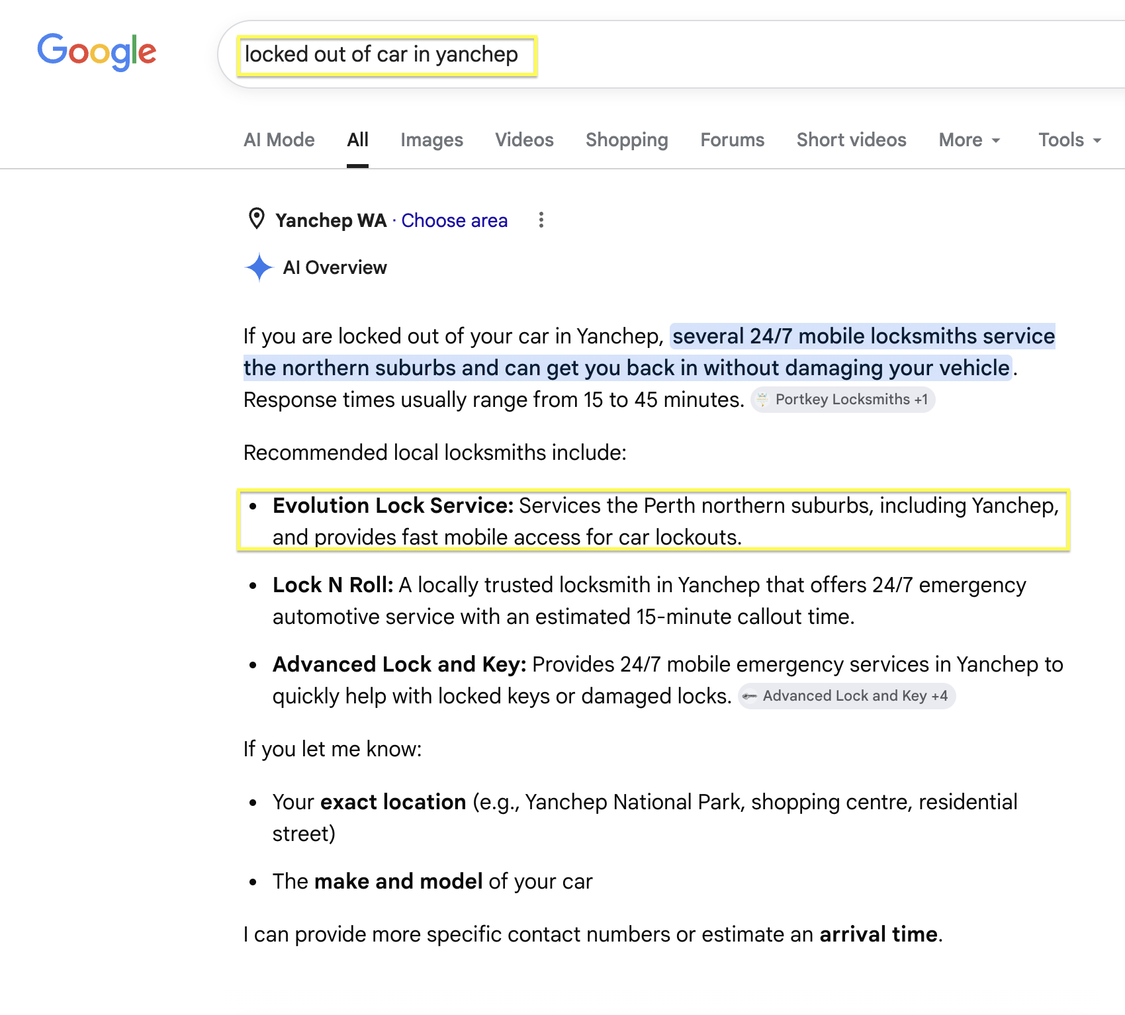Click the location pin icon
This screenshot has width=1125, height=1015.
click(256, 219)
